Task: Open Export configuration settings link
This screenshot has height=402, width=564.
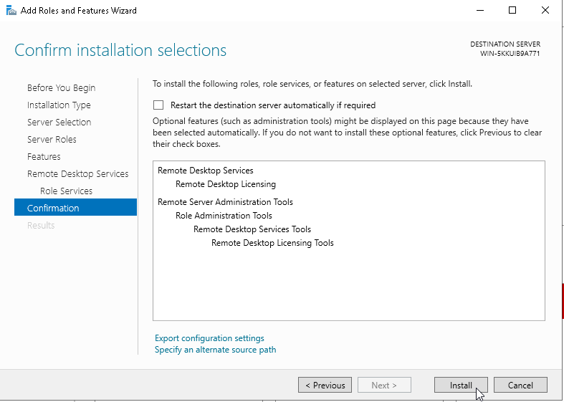Action: pos(209,338)
